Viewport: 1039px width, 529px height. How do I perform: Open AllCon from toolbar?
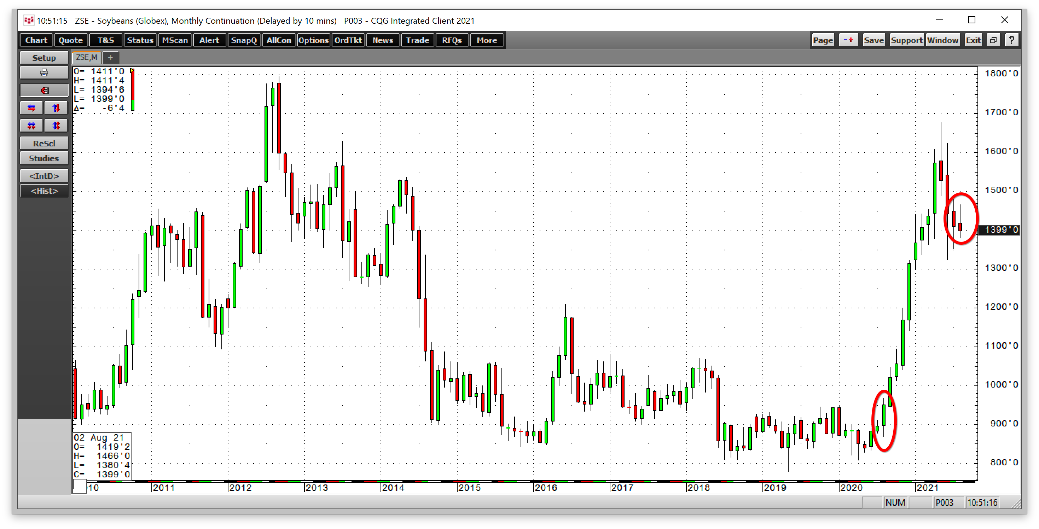(278, 40)
